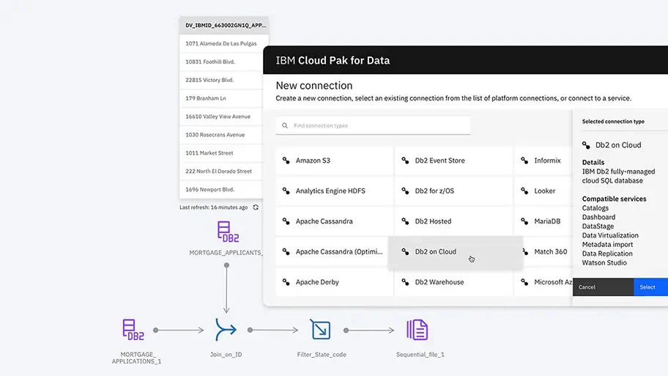Choose Apache Cassandra (Optimi... connection tile

(x=332, y=251)
